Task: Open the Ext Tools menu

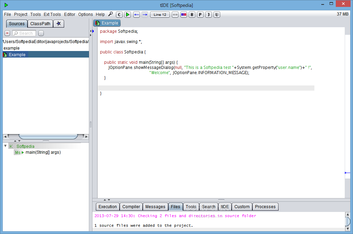Action: pos(52,14)
